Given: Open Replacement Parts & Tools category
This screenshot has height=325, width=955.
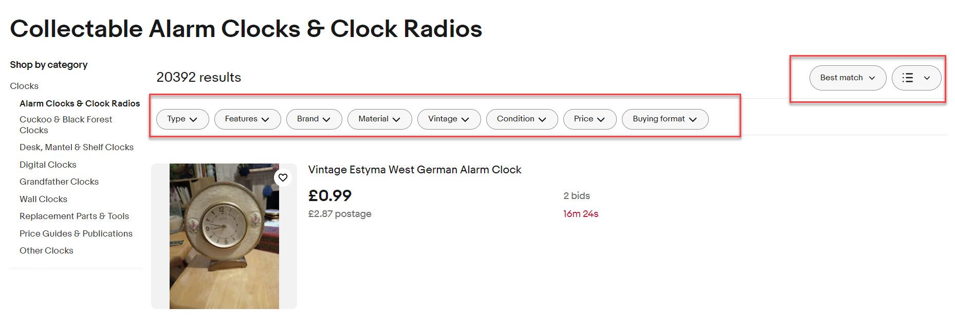Looking at the screenshot, I should tap(74, 216).
